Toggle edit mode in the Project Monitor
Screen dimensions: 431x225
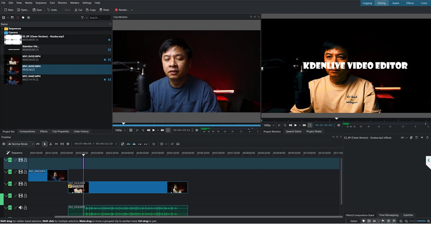point(310,125)
